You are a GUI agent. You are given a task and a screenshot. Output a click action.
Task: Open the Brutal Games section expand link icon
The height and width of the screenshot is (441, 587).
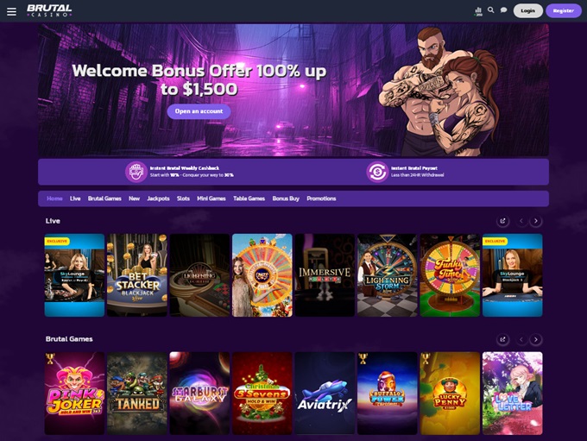pos(502,339)
